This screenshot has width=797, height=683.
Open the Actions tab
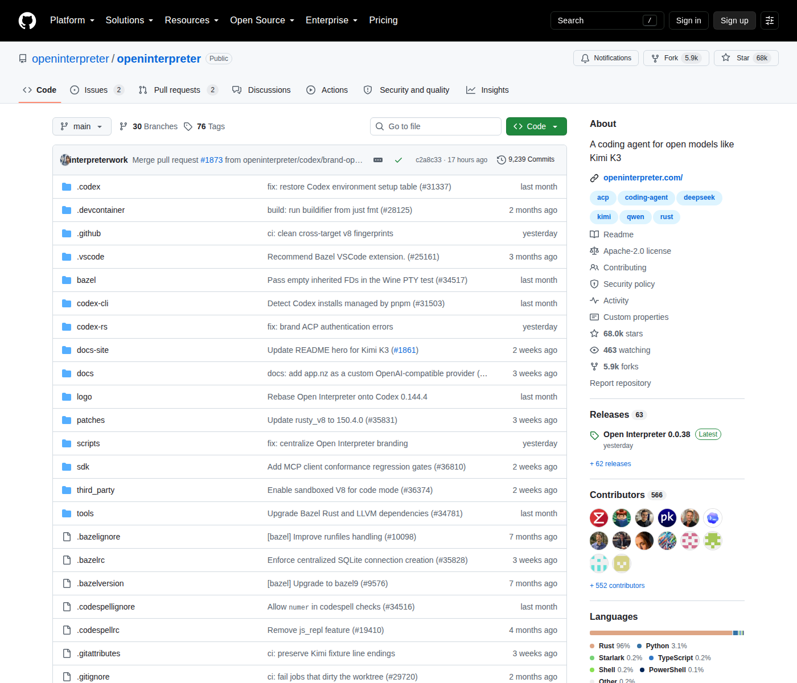[327, 90]
